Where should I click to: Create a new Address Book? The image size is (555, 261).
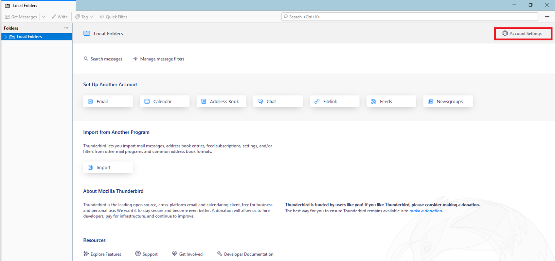221,101
